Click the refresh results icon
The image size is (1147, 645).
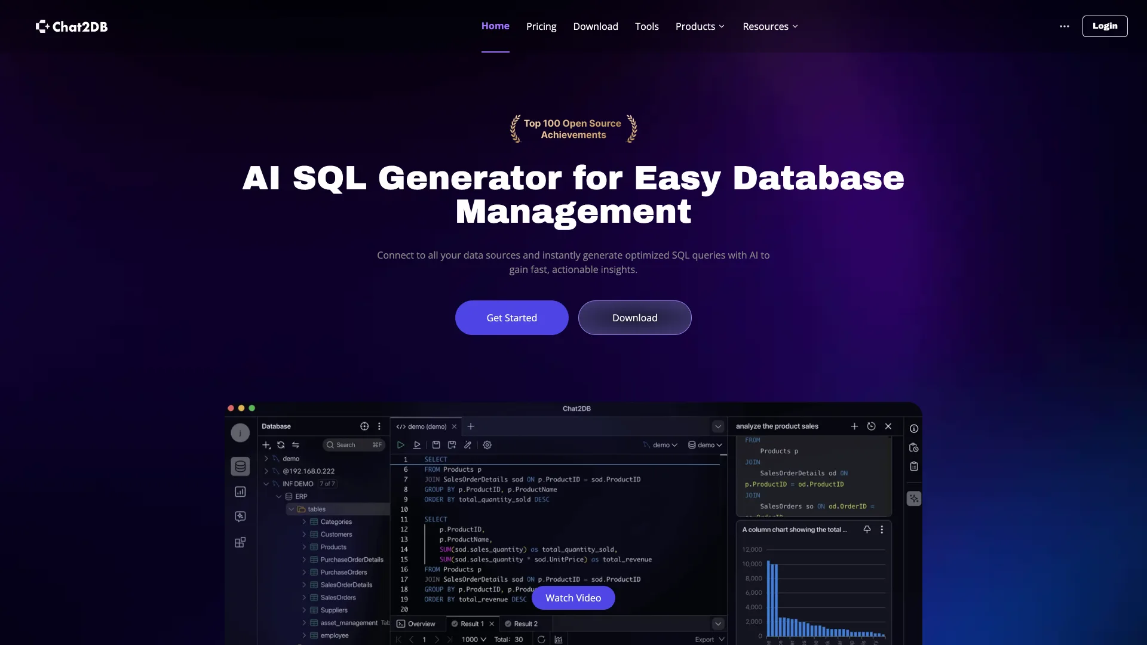(x=541, y=640)
